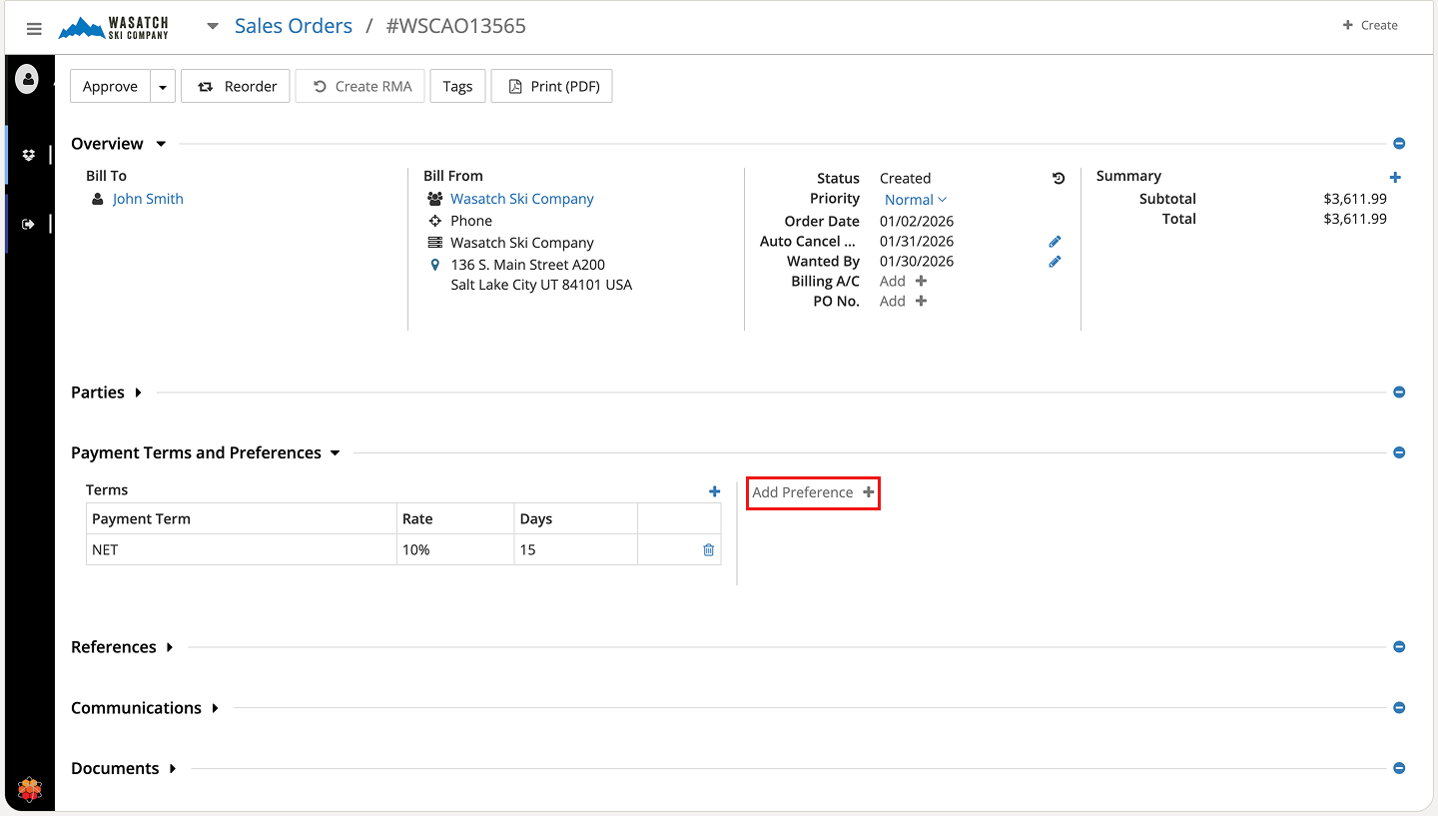
Task: Click the user profile avatar icon
Action: coord(27,78)
